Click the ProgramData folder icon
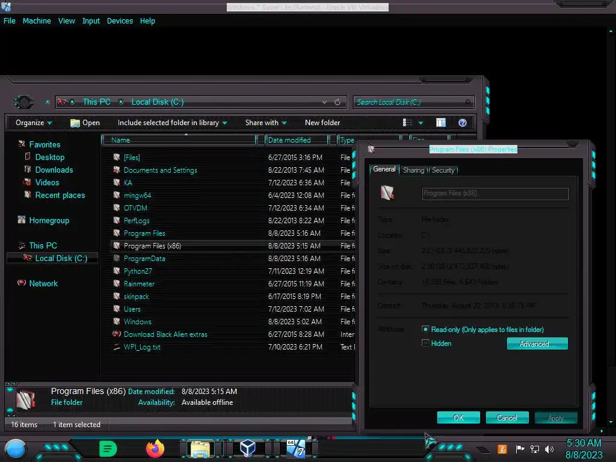The image size is (616, 462). point(116,258)
